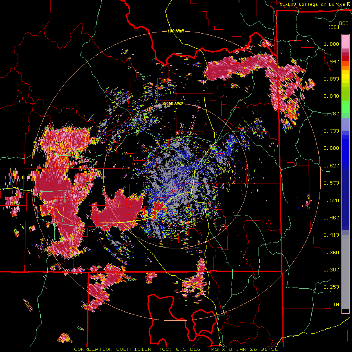Screen dimensions: 352x352
Task: Select the 0.627 scale value
Action: [331, 166]
